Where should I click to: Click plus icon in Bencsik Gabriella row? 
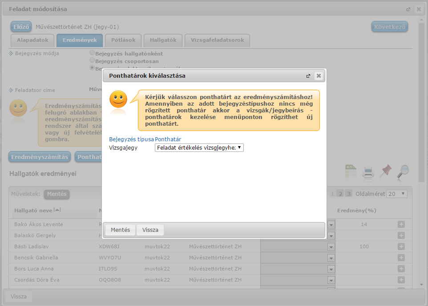click(401, 258)
